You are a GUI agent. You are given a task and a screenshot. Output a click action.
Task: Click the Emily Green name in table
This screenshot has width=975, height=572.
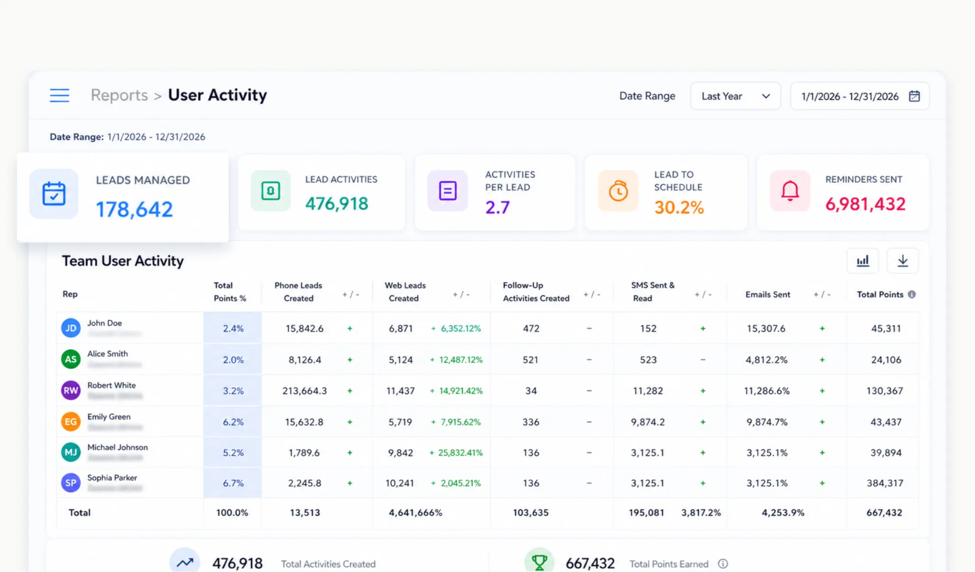pos(109,417)
